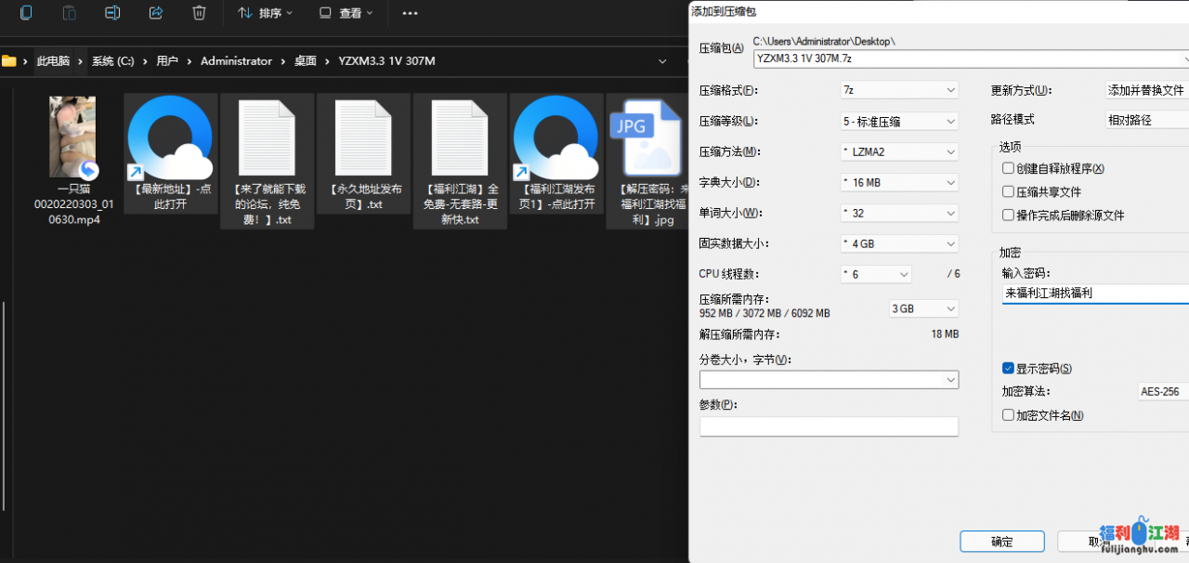This screenshot has height=563, width=1189.
Task: Uncheck the 显示密码 checkbox
Action: pyautogui.click(x=1008, y=368)
